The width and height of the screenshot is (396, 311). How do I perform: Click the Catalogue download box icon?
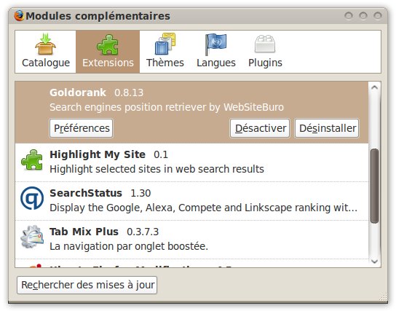click(x=45, y=44)
